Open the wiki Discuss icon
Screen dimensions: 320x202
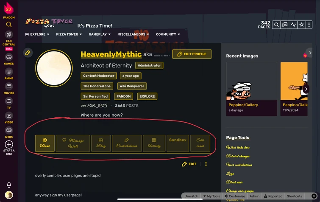click(x=285, y=25)
